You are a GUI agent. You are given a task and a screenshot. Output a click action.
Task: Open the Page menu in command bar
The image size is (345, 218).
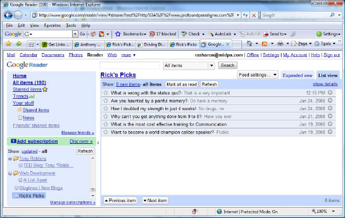click(x=302, y=44)
